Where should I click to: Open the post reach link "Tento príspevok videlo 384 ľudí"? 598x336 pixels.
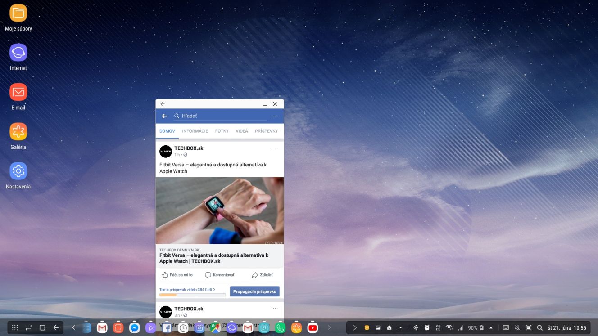[187, 290]
